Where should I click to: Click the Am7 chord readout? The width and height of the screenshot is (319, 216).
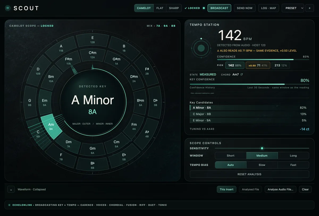click(x=236, y=75)
